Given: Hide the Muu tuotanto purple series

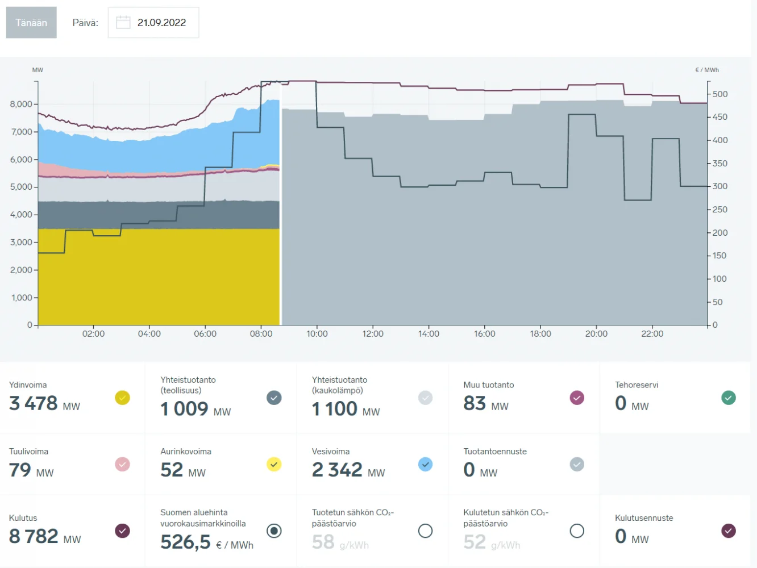Looking at the screenshot, I should click(577, 398).
